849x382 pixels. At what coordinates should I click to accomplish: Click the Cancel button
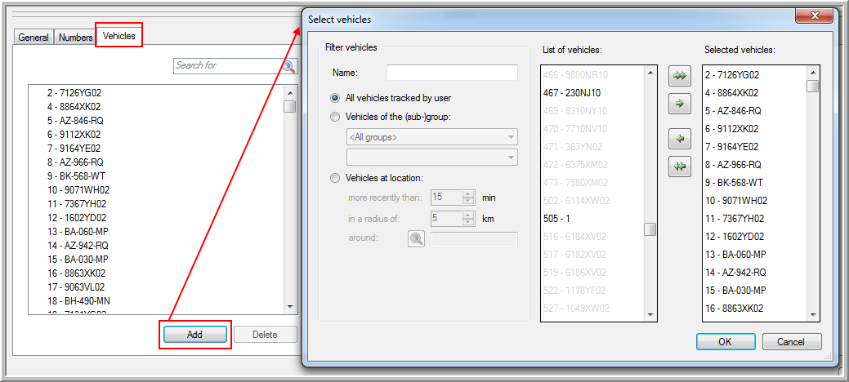coord(792,342)
